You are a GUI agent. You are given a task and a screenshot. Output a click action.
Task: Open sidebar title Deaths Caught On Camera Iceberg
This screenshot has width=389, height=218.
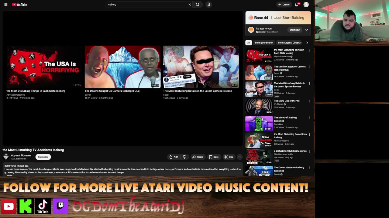tap(290, 68)
